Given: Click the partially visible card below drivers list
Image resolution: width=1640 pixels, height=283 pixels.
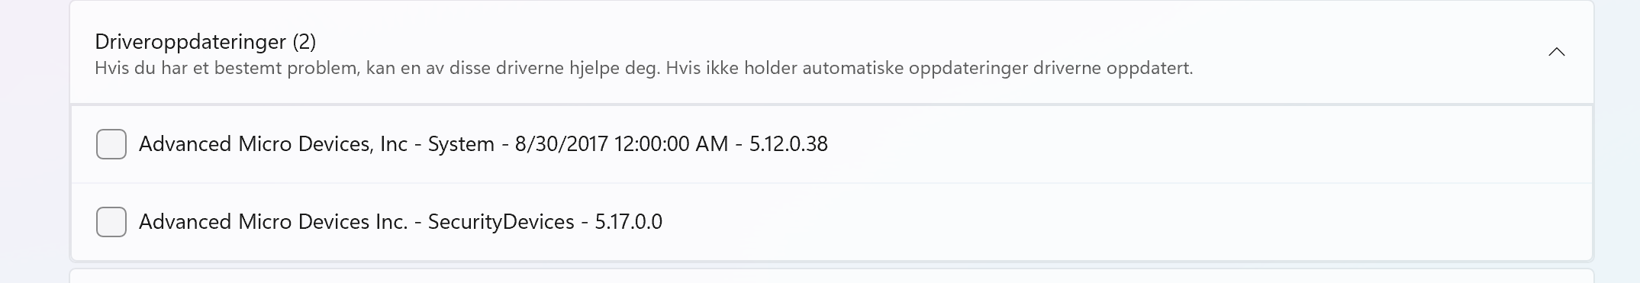Looking at the screenshot, I should [832, 276].
